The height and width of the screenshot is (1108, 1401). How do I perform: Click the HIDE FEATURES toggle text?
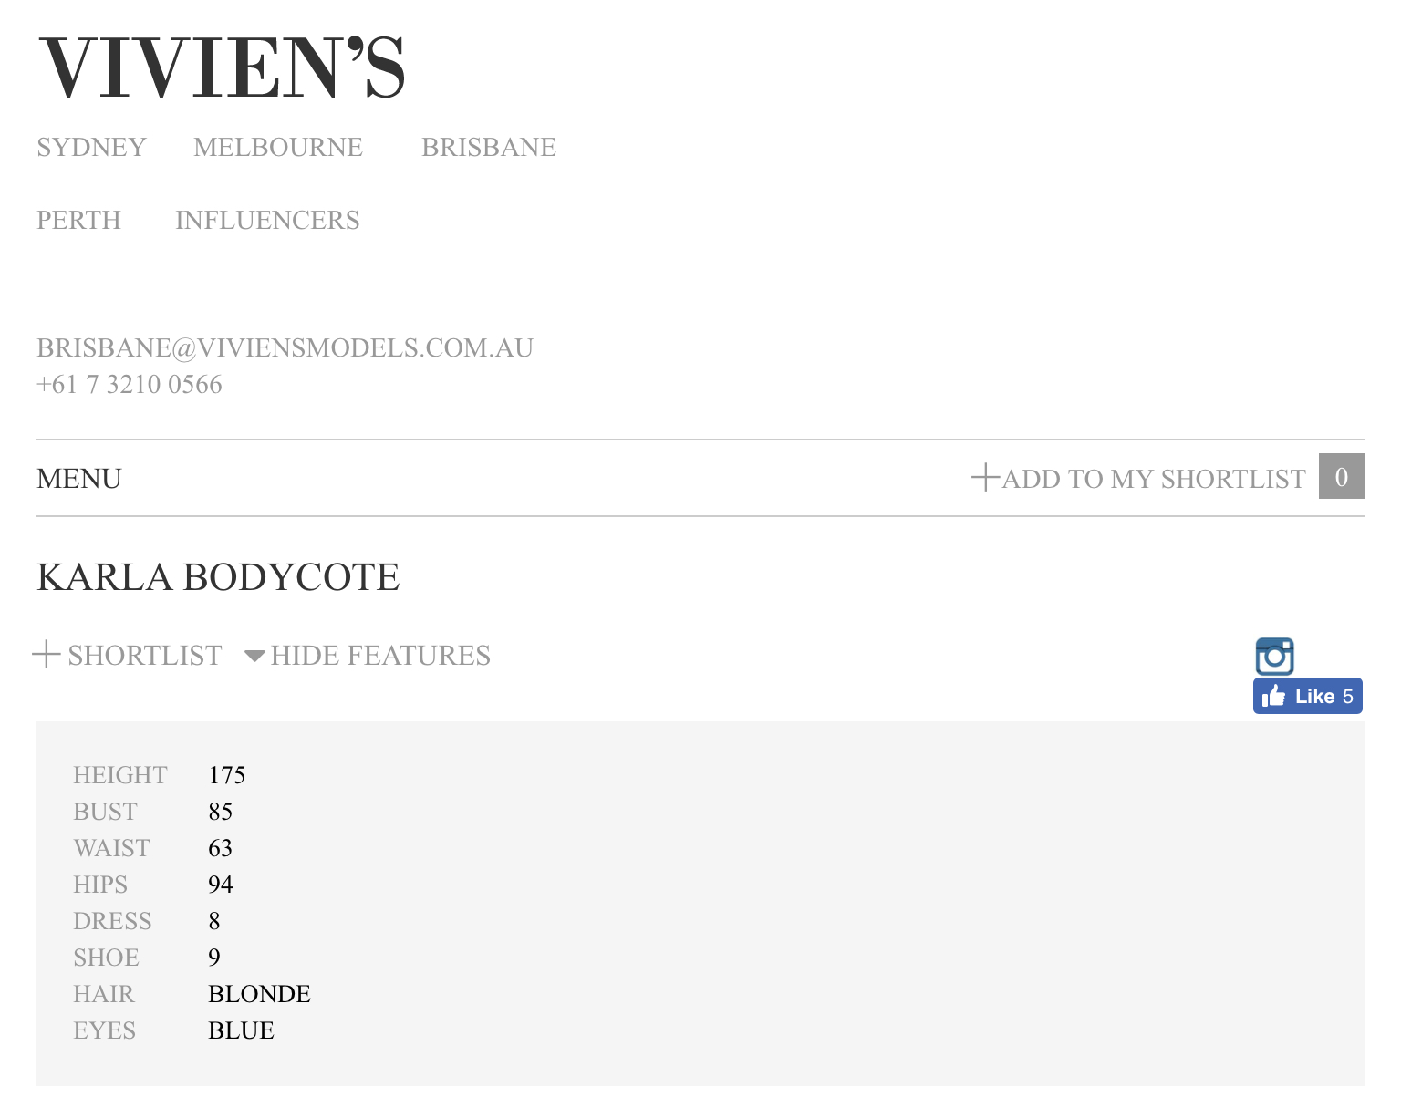(380, 656)
